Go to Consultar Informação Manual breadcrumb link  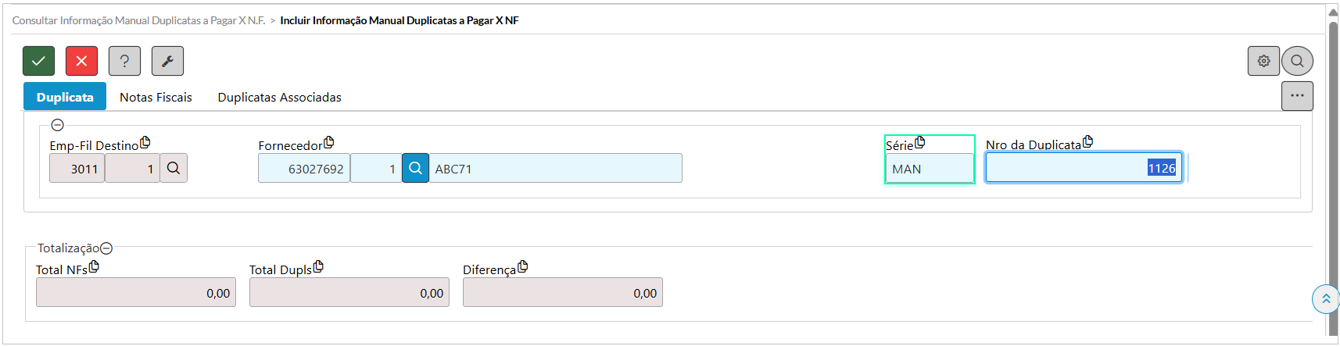pyautogui.click(x=139, y=20)
